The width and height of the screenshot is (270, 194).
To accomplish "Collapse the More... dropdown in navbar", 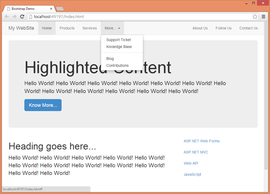I will coord(112,28).
